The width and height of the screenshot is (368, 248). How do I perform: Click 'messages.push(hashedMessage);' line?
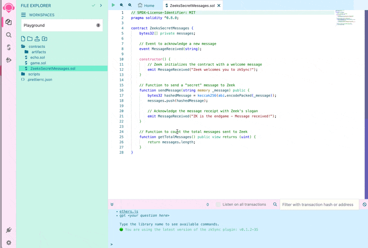178,101
